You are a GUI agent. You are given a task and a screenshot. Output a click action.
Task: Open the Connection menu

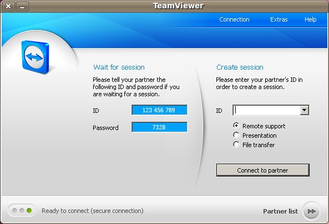[234, 19]
